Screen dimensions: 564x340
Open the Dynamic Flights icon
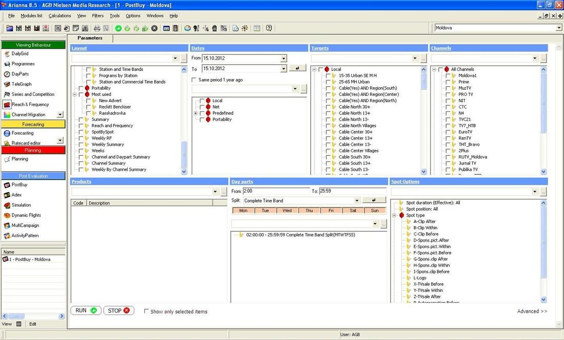point(7,215)
